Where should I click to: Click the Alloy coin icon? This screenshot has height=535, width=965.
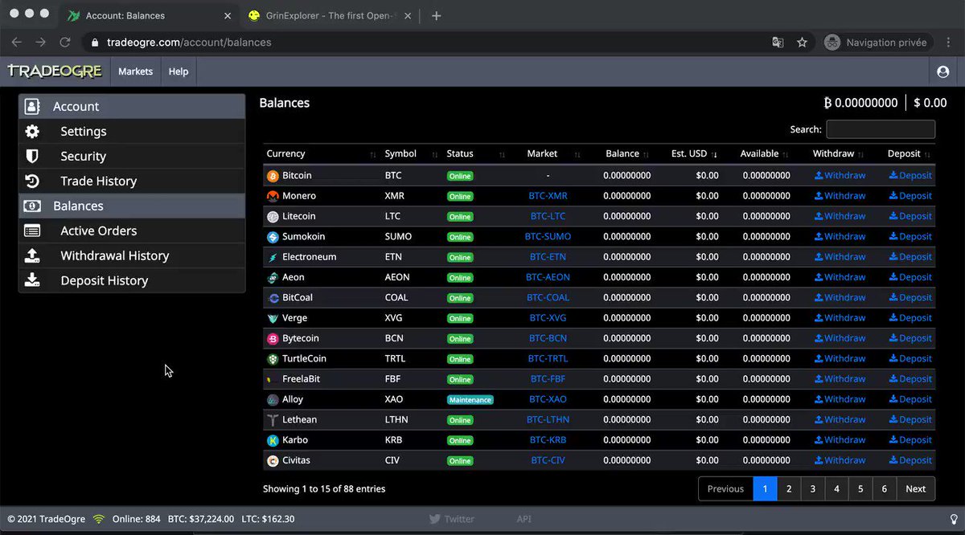pyautogui.click(x=273, y=399)
